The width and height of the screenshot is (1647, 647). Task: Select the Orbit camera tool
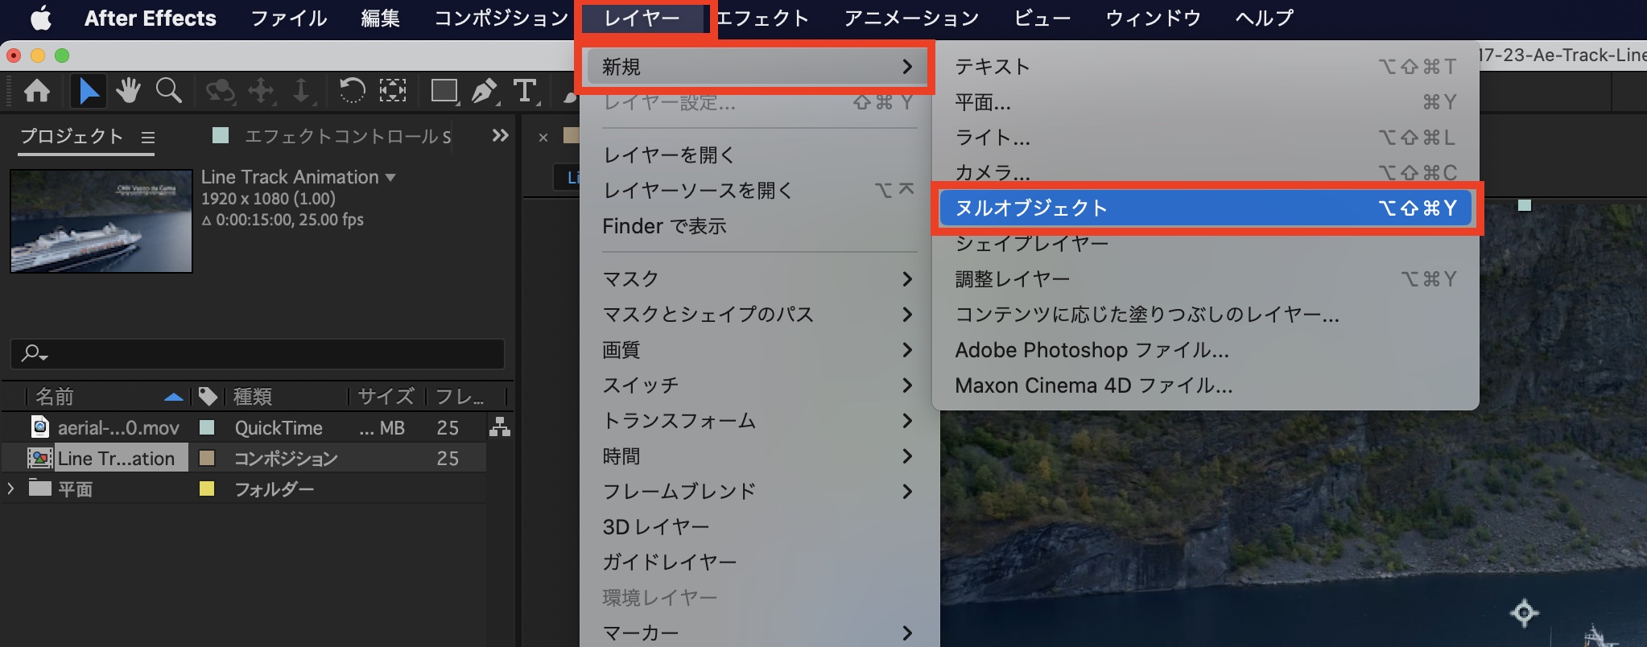click(x=220, y=91)
